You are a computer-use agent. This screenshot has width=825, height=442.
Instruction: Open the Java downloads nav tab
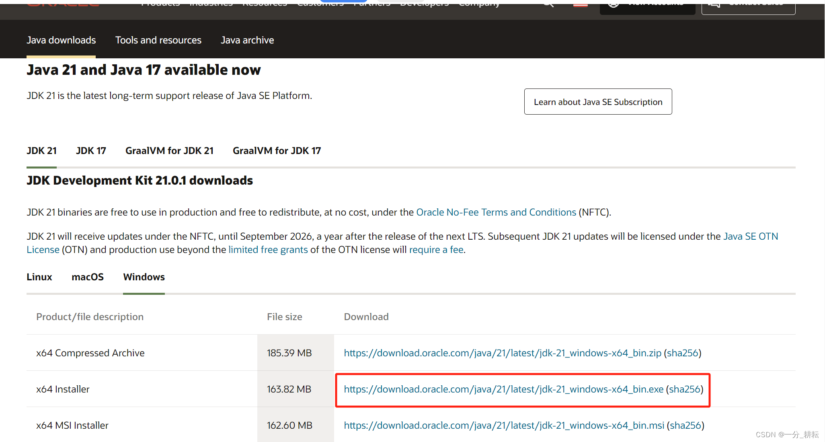point(61,40)
